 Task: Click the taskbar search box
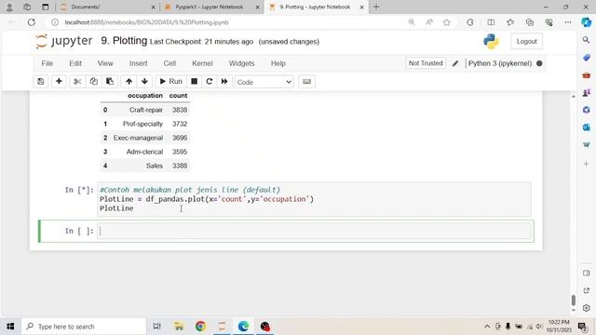(x=84, y=327)
